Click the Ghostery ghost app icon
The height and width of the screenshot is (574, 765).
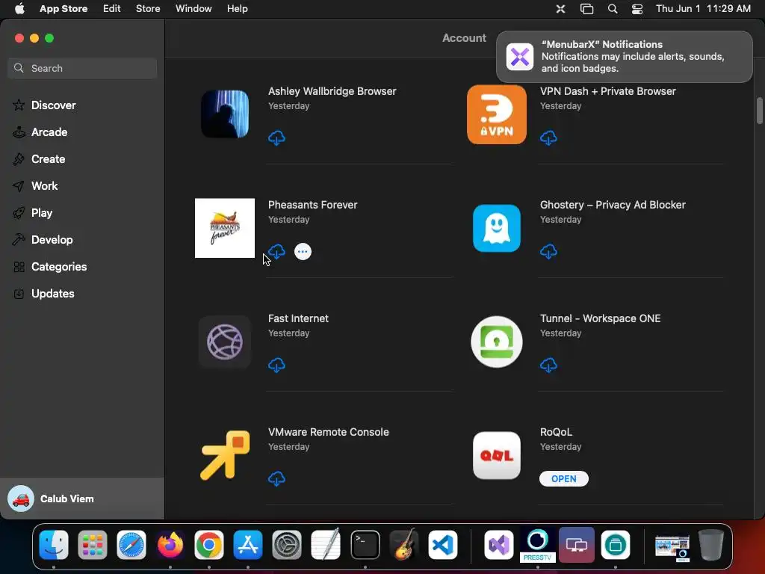point(497,228)
